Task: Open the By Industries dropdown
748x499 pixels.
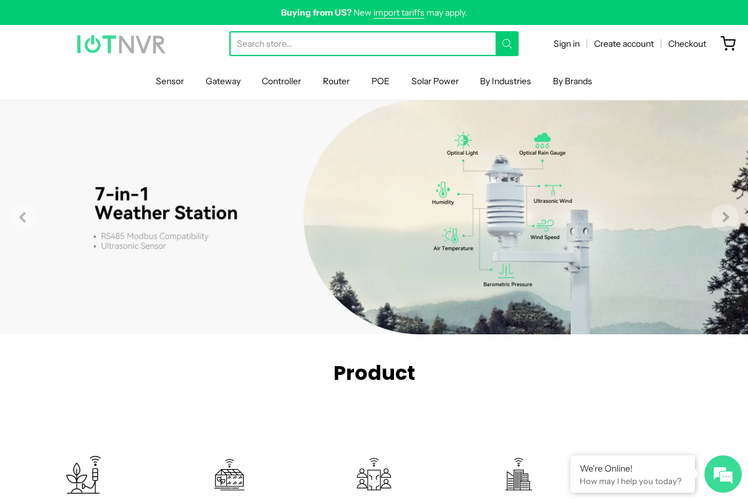Action: pyautogui.click(x=505, y=81)
